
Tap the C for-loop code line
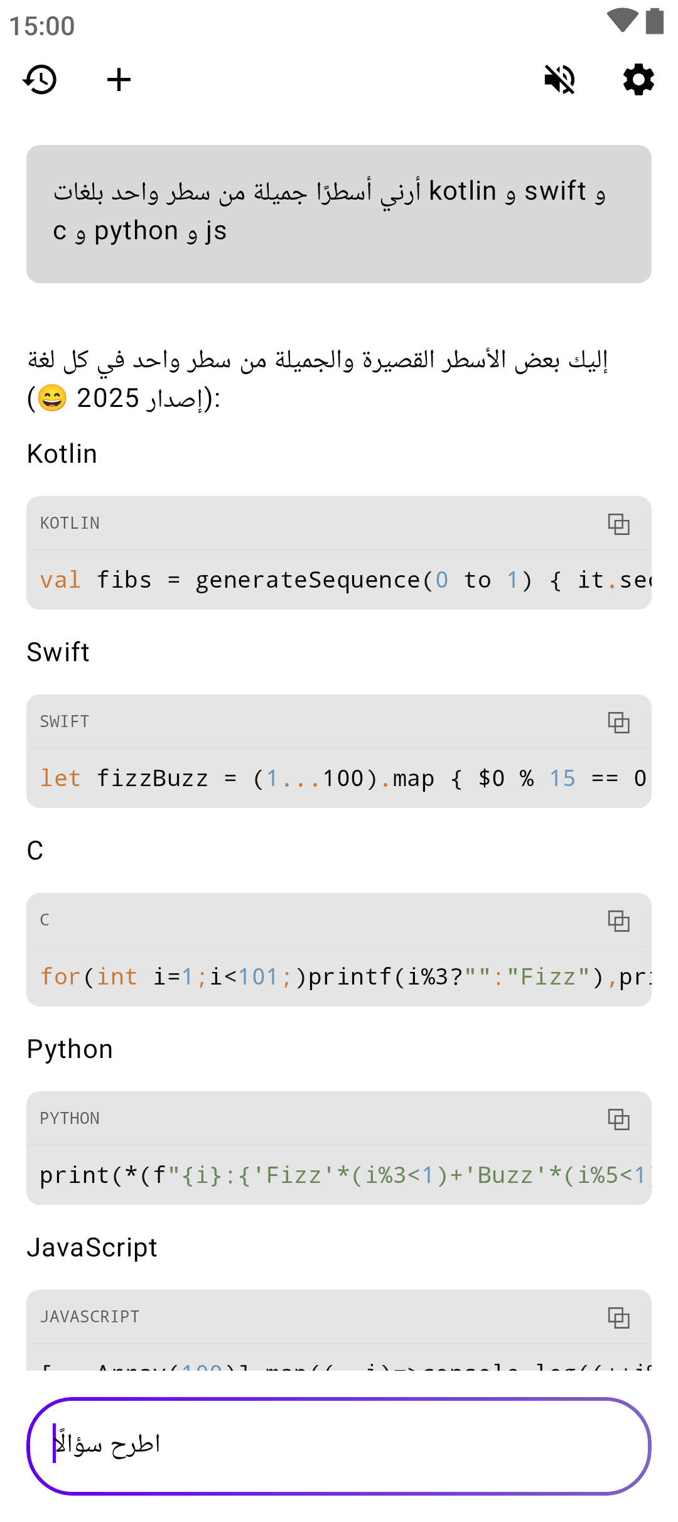(339, 977)
